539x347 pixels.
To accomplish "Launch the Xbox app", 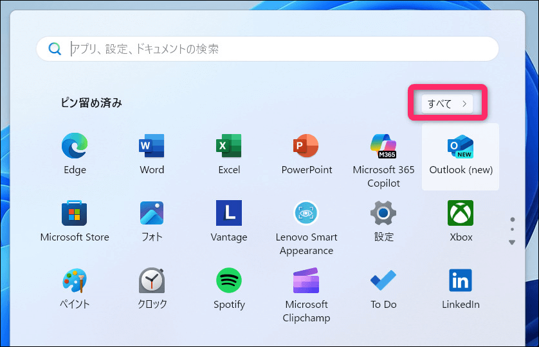I will click(x=461, y=214).
